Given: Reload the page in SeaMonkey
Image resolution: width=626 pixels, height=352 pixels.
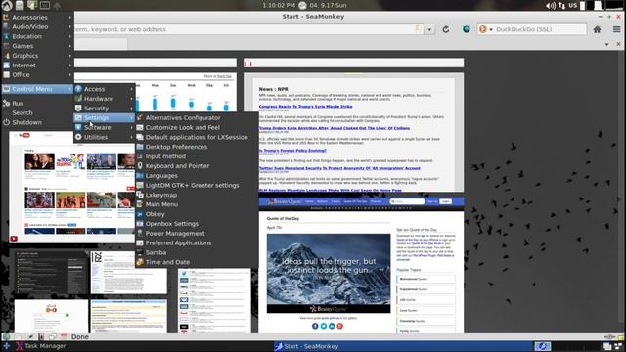Looking at the screenshot, I should point(446,29).
